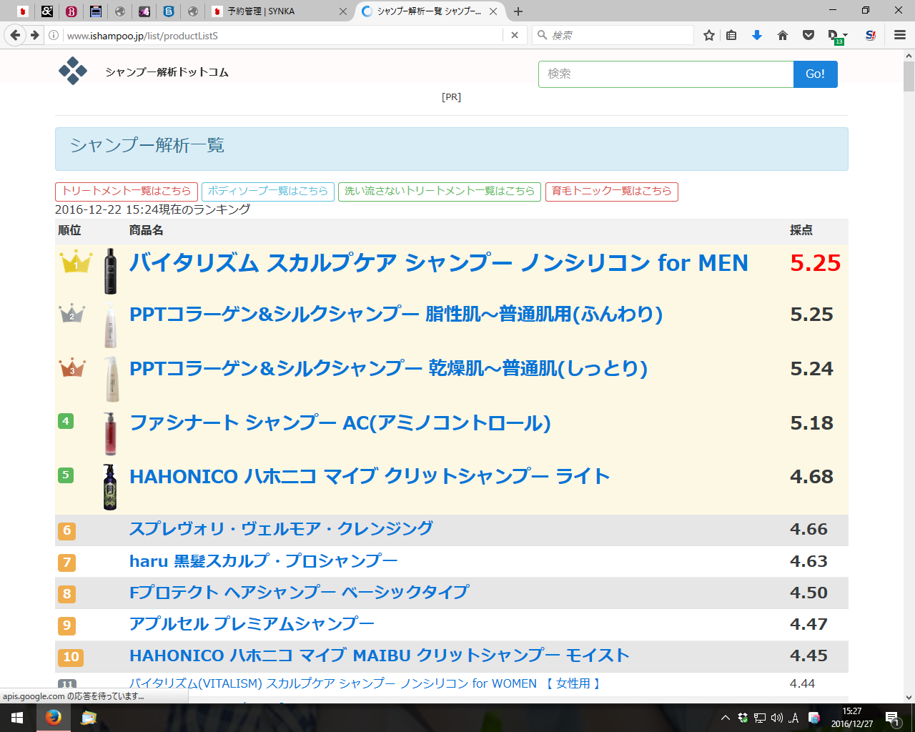Open トリートメント一覧はこちら link
This screenshot has width=915, height=732.
[127, 192]
